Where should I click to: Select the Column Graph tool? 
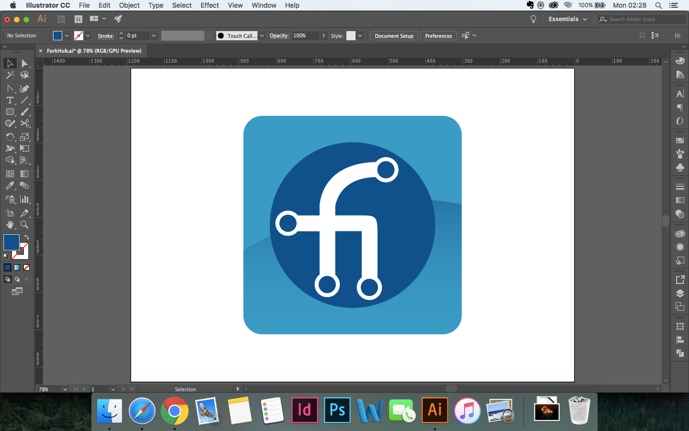coord(24,199)
